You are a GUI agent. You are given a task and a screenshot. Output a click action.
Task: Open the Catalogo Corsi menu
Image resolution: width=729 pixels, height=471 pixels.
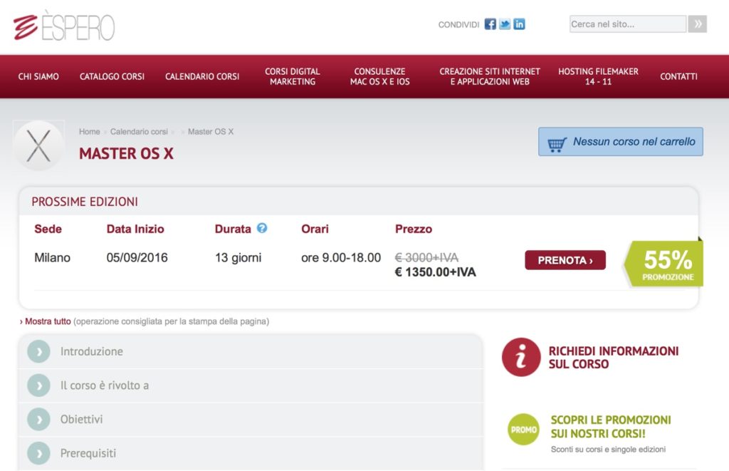(112, 76)
